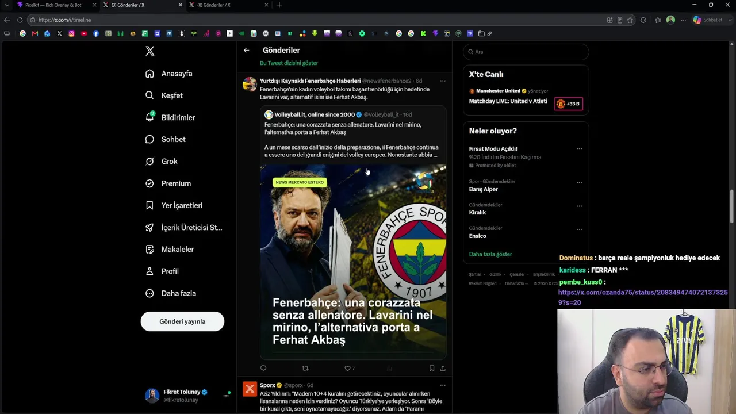
Task: Bookmark the Fenerbahçe Haberleri post
Action: [431, 369]
